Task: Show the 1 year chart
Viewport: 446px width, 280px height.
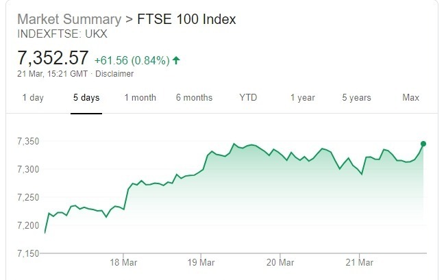Action: pos(302,98)
